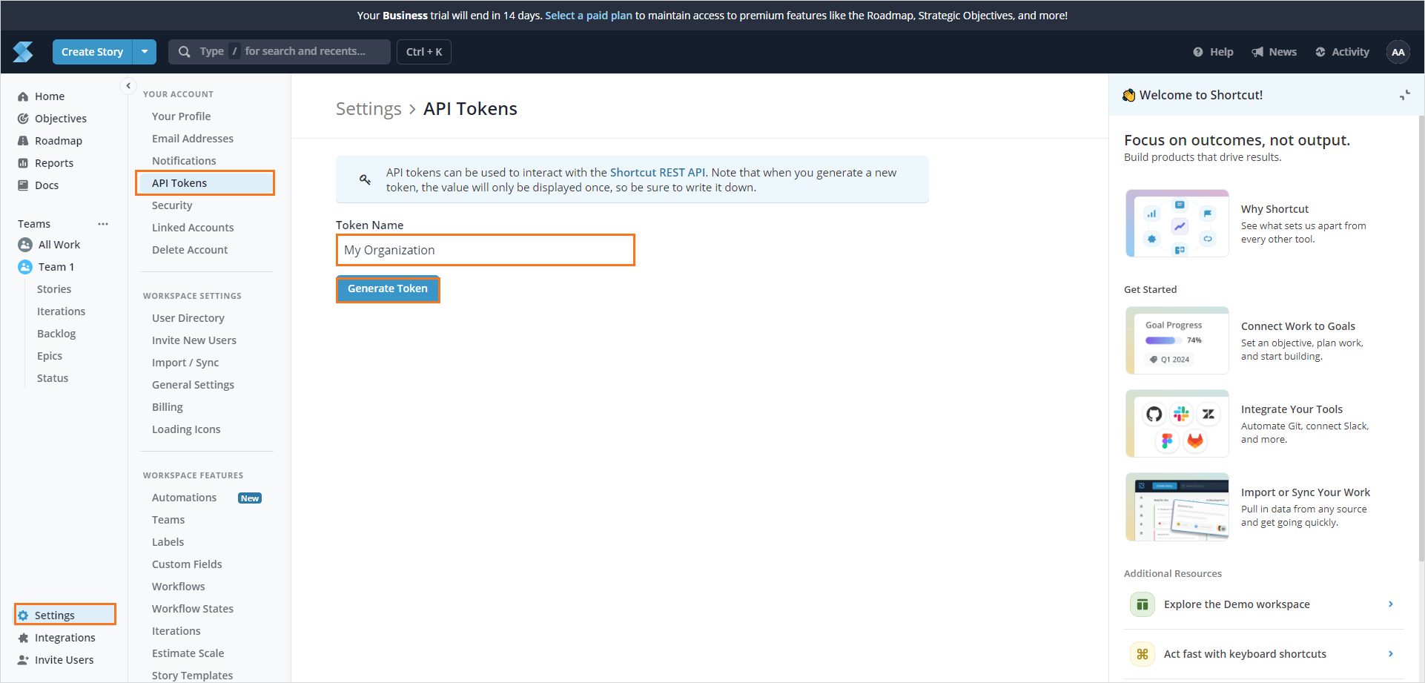Open the Why Shortcut thumbnail
The height and width of the screenshot is (683, 1425).
(1177, 223)
